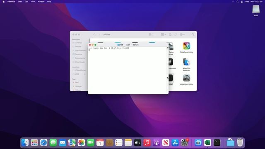265x149 pixels.
Task: Open Finder from the Dock
Action: [25, 142]
